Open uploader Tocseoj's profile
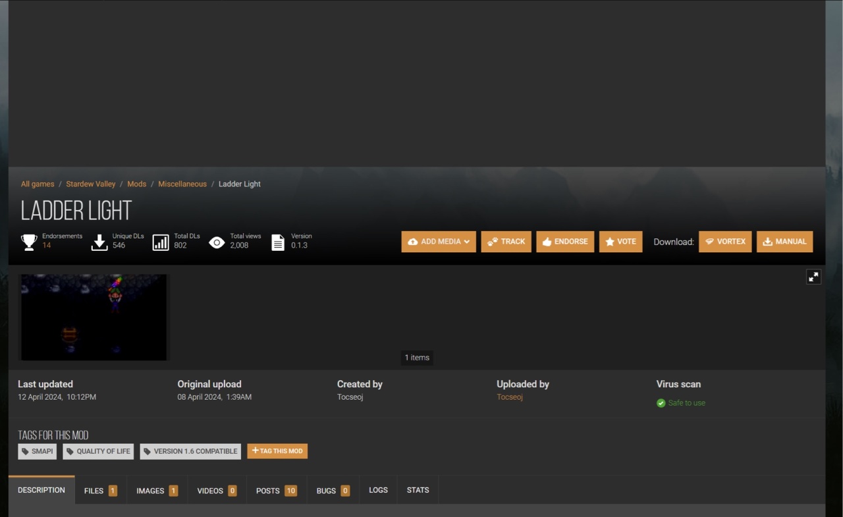 (510, 397)
